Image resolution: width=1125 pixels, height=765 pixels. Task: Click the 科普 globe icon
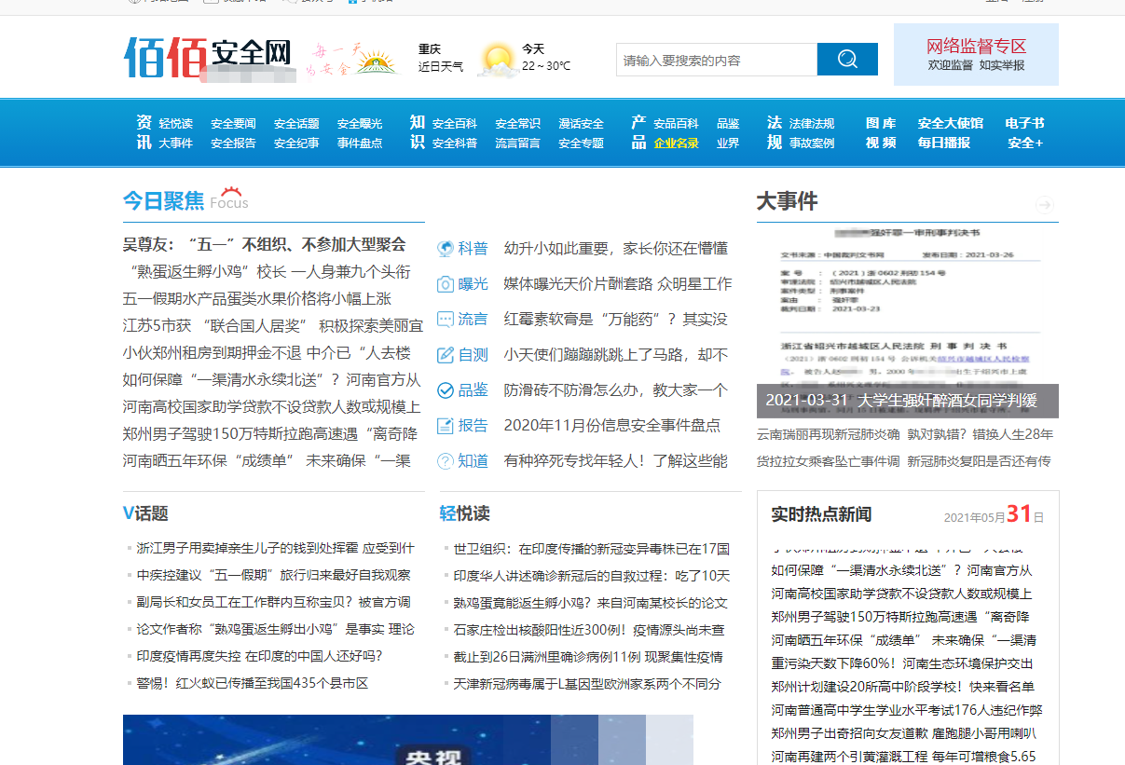point(446,249)
